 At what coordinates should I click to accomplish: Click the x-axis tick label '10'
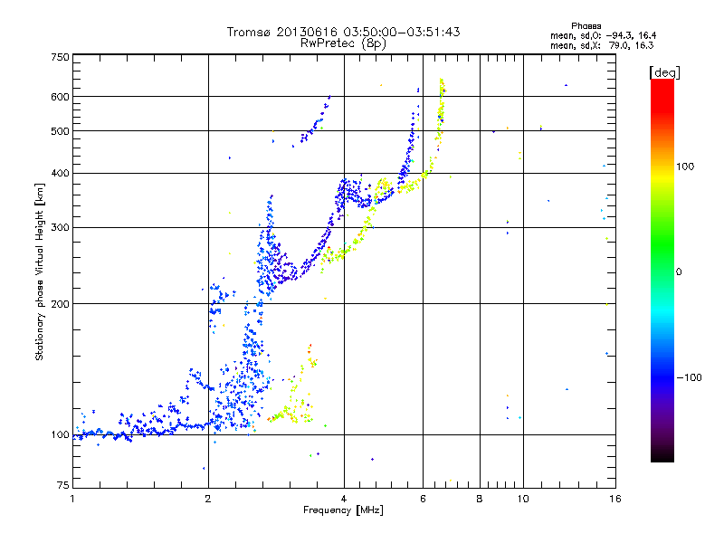click(523, 499)
